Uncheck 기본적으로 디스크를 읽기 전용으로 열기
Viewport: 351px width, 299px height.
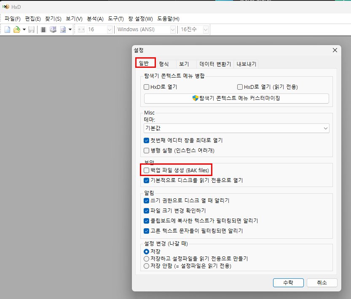pyautogui.click(x=146, y=180)
